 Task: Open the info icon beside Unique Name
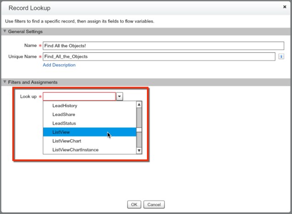tap(281, 56)
